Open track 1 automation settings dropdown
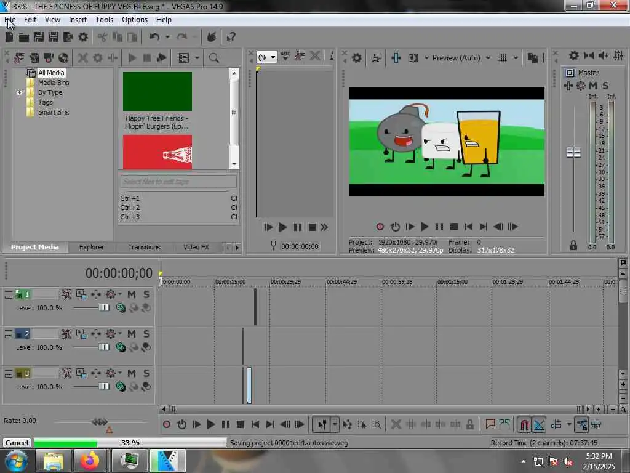This screenshot has height=473, width=630. pos(120,294)
